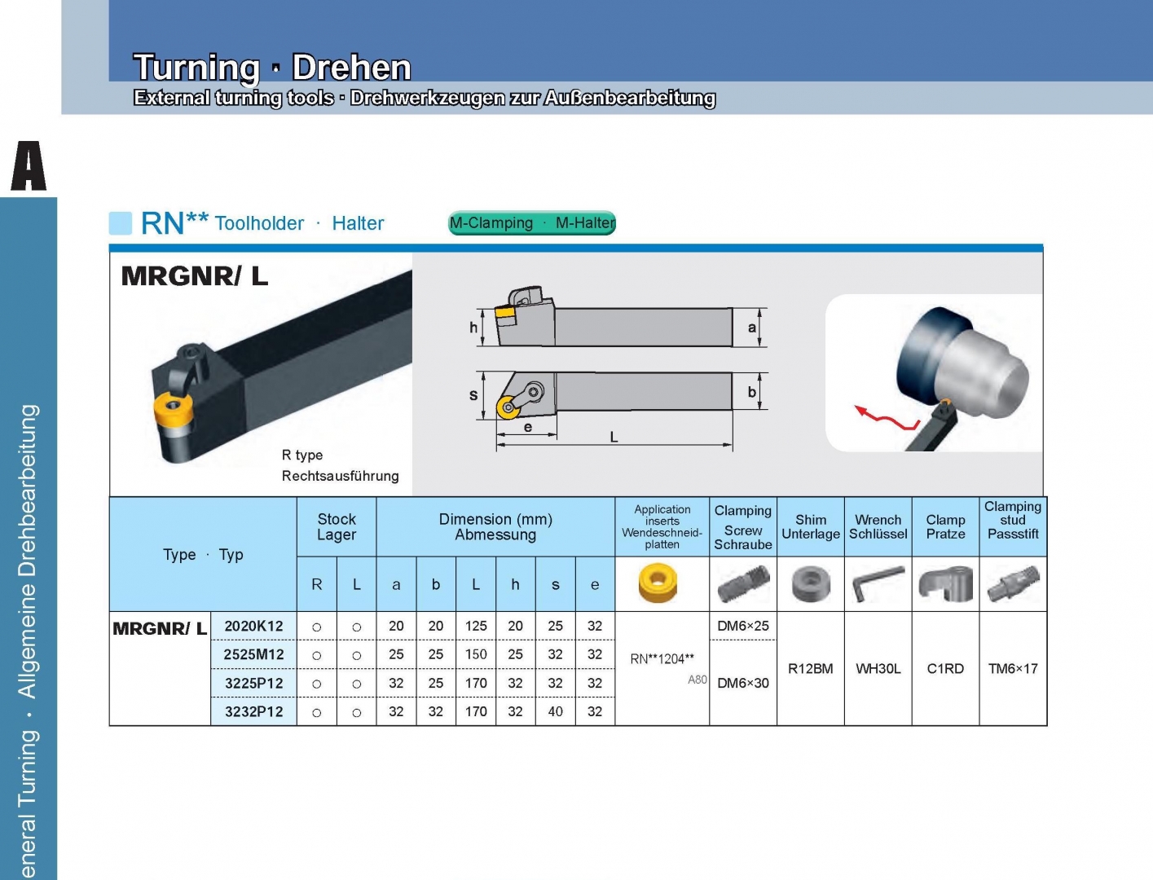Click the stock L circle for 2525M12
The height and width of the screenshot is (880, 1153).
357,655
